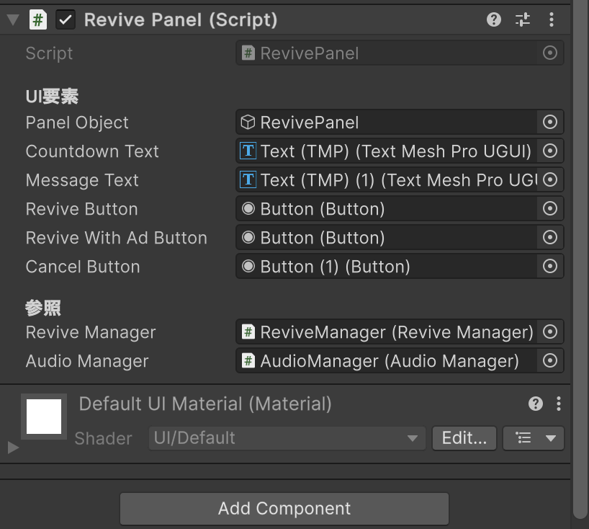The height and width of the screenshot is (529, 589).
Task: Click object picker for Message Text field
Action: pos(550,180)
